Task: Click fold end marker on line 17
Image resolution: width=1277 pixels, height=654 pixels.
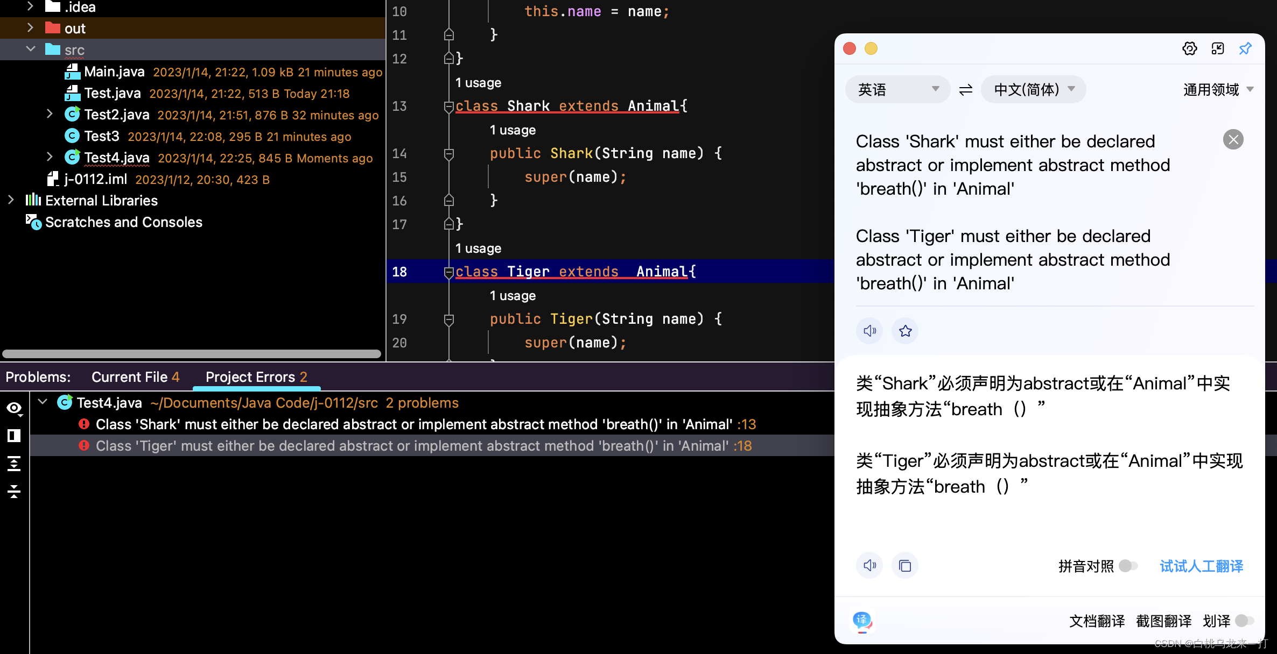Action: (x=448, y=224)
